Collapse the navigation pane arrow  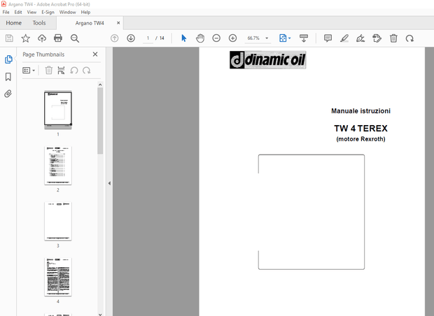coord(109,183)
